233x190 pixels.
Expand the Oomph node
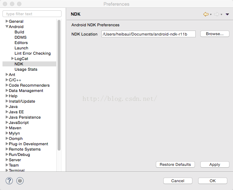coord(7,139)
